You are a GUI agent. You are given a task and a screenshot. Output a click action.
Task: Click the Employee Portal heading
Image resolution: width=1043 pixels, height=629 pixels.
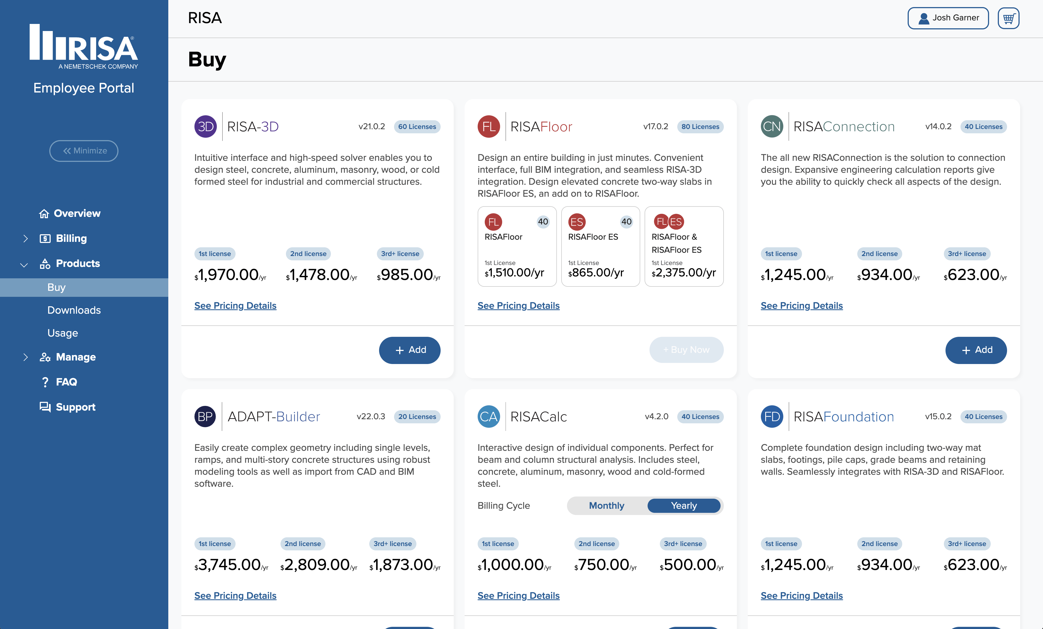point(84,88)
